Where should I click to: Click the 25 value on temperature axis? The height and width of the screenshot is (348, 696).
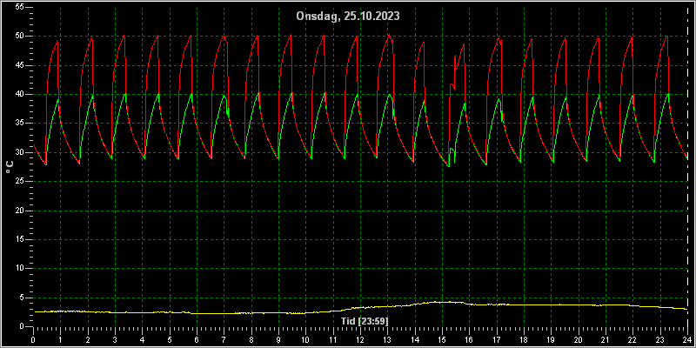(x=20, y=181)
